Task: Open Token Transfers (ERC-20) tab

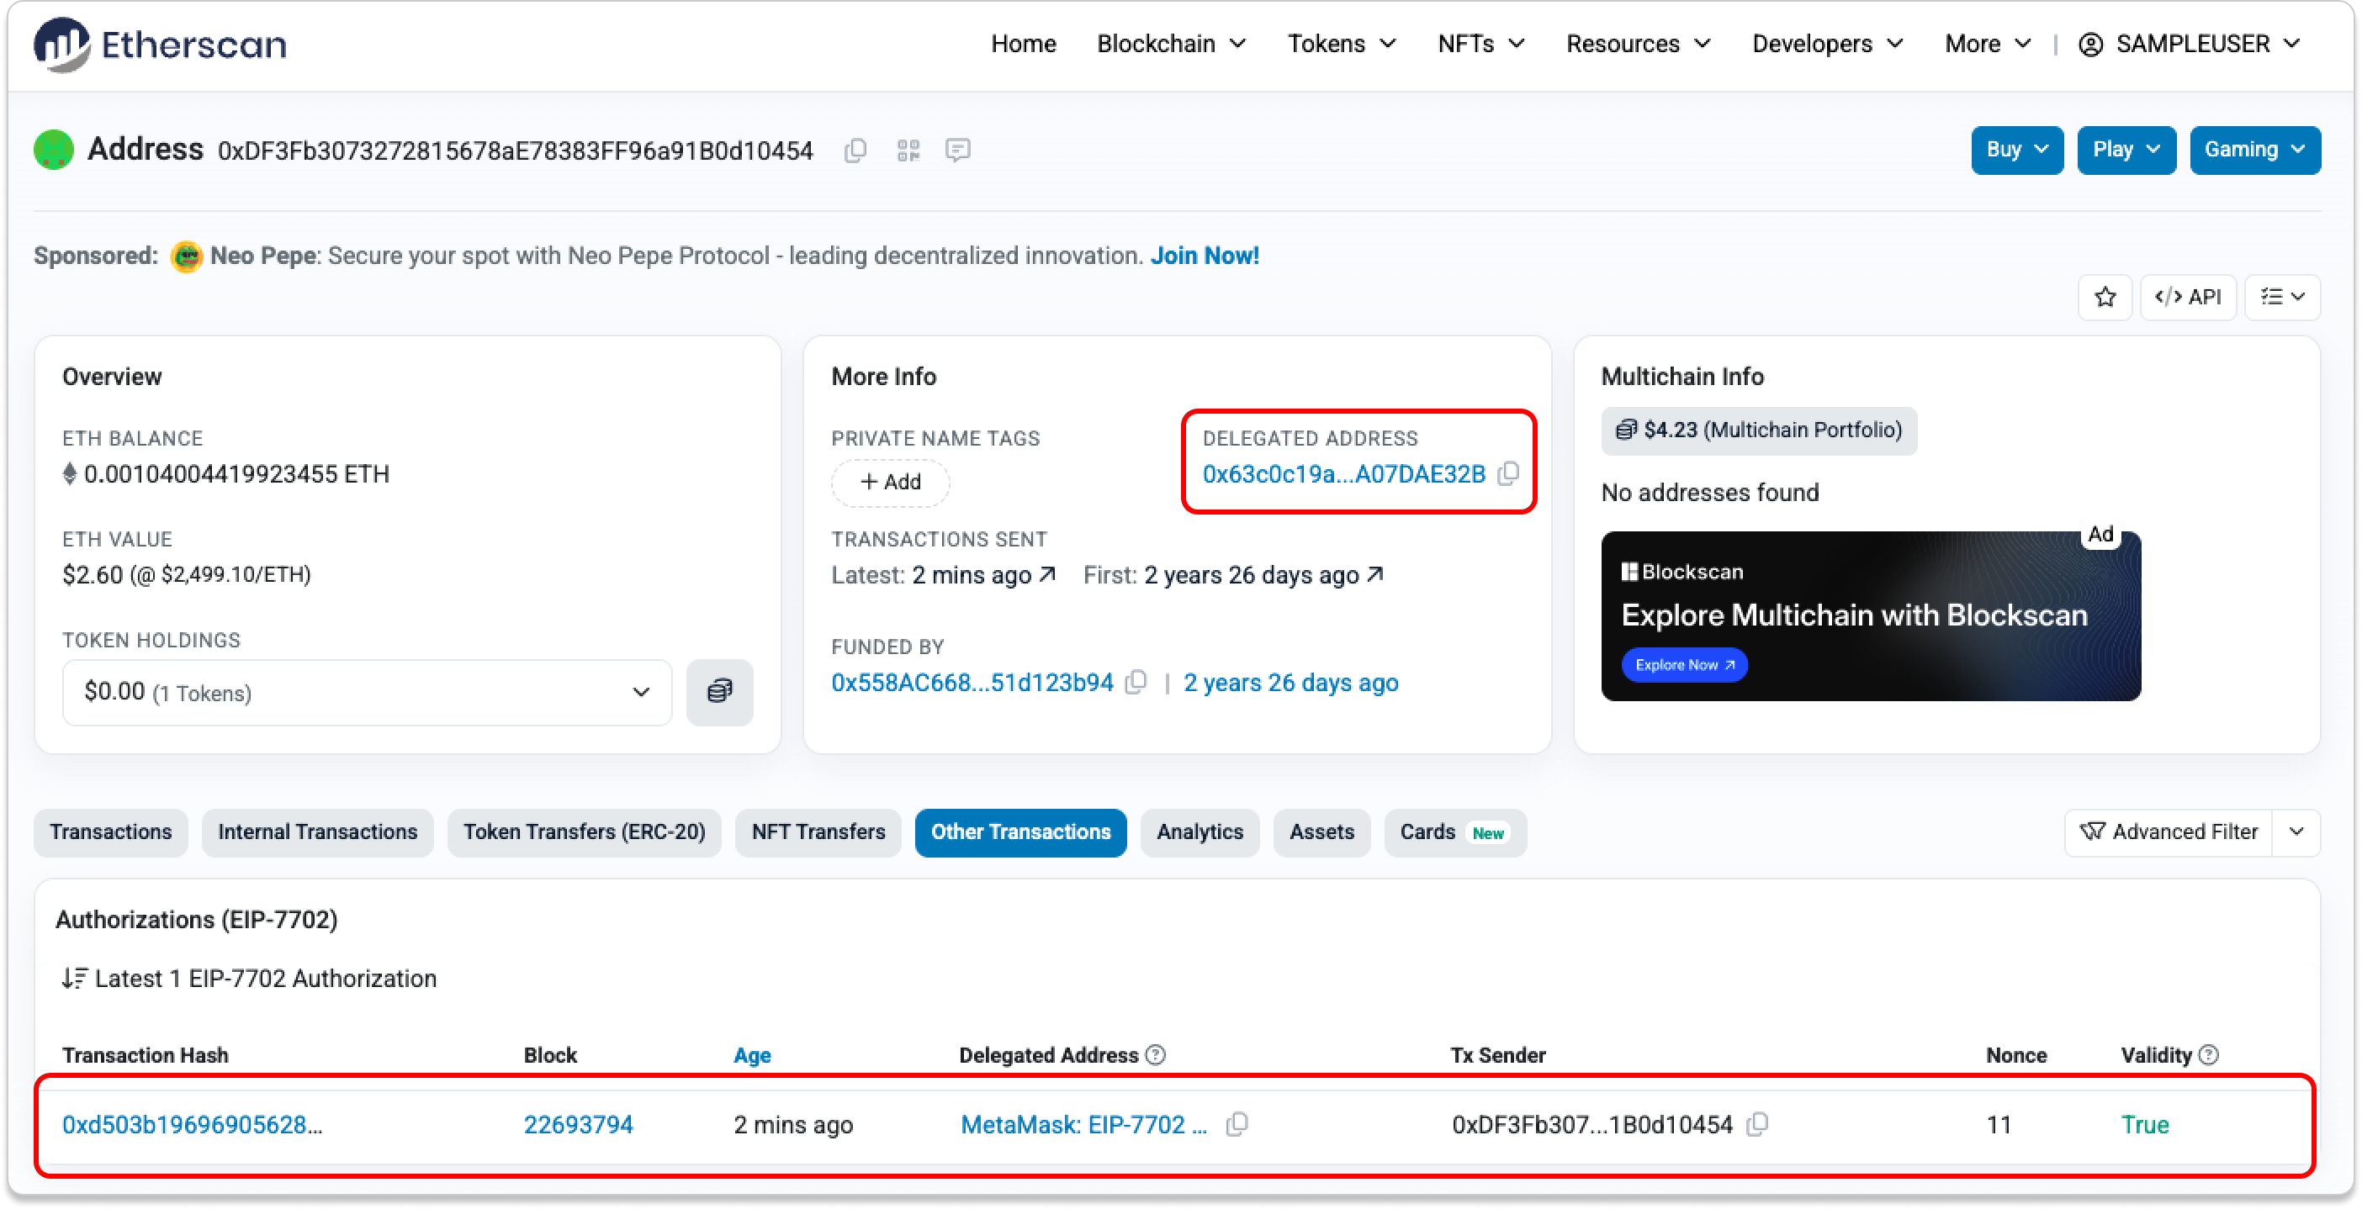Action: point(584,832)
